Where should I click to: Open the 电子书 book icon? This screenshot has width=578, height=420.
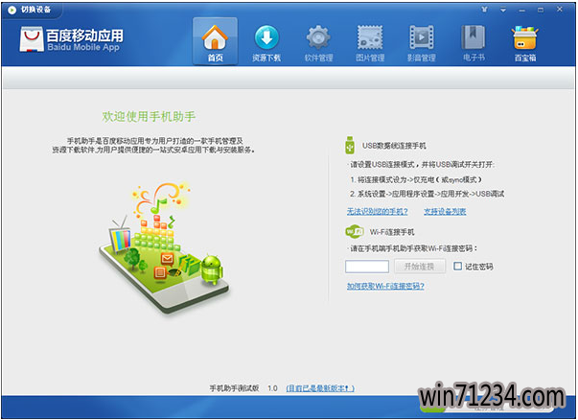coord(474,41)
